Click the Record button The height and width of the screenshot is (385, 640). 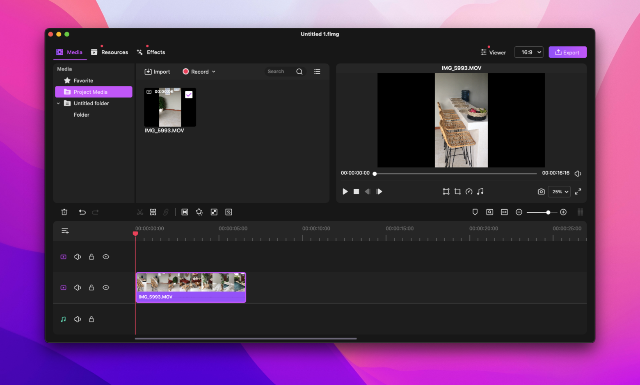tap(196, 72)
